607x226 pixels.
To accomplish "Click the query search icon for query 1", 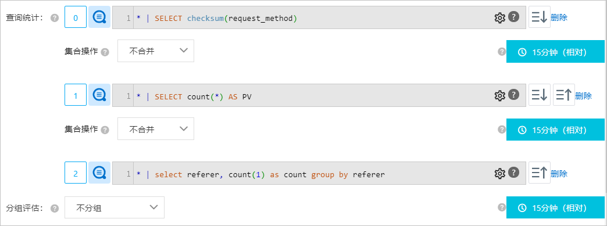I will [x=99, y=95].
